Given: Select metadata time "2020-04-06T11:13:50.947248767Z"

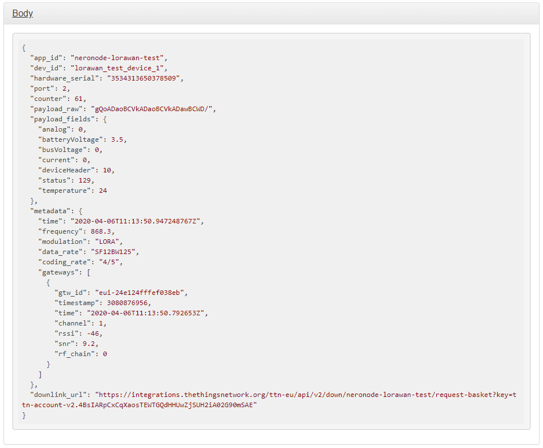Looking at the screenshot, I should pos(136,221).
